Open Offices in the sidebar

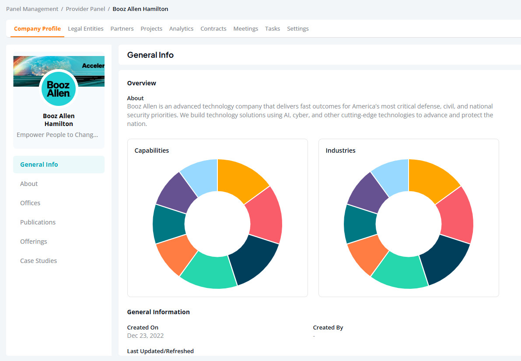(x=30, y=203)
